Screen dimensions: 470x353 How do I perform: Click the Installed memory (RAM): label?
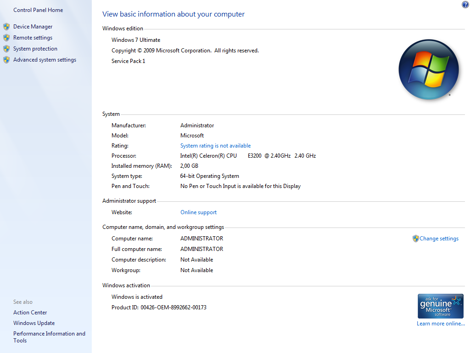[142, 166]
